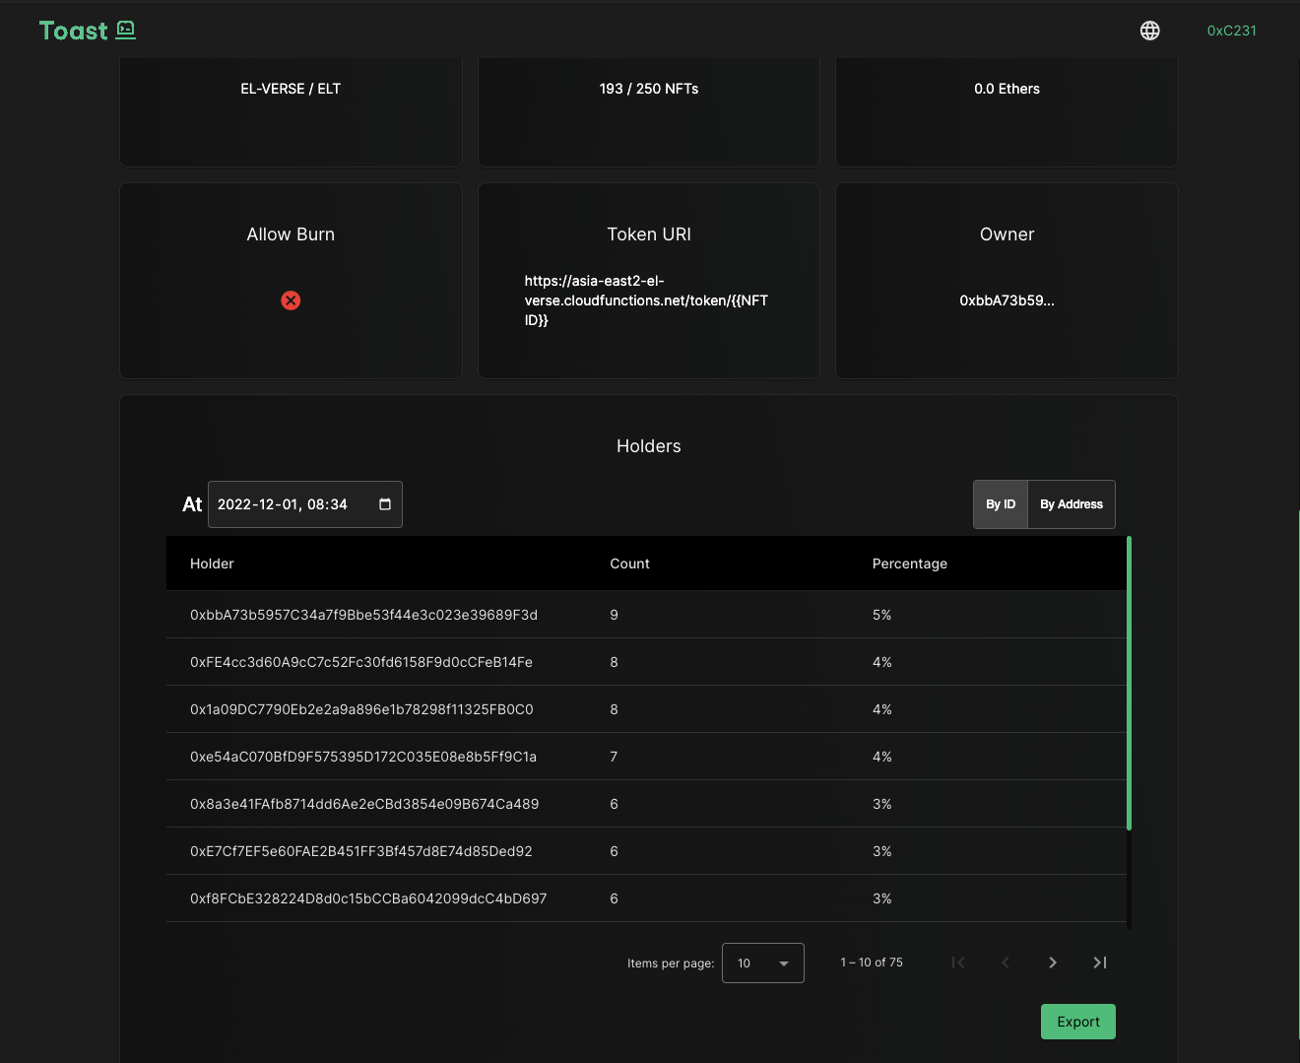Click the Percentage column header
1300x1063 pixels.
coord(910,564)
